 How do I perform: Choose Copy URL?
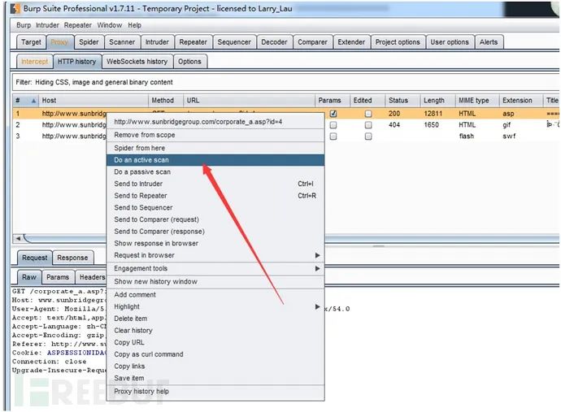(x=215, y=342)
